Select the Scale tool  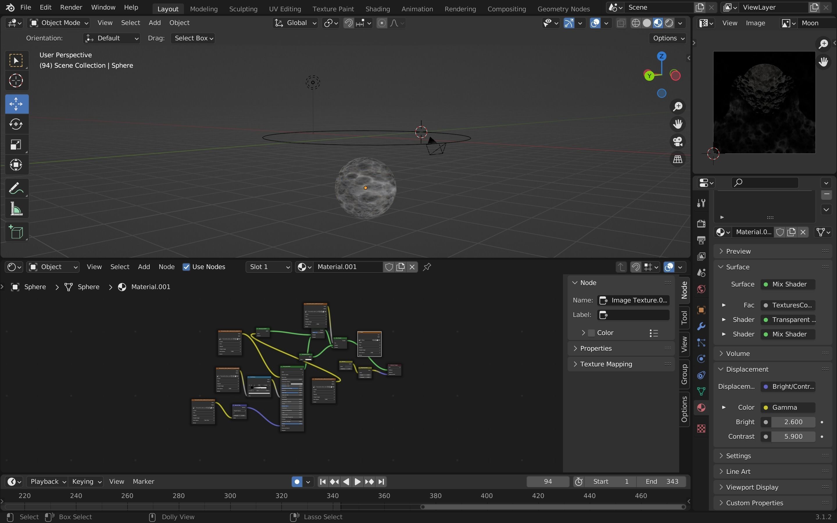pos(16,145)
